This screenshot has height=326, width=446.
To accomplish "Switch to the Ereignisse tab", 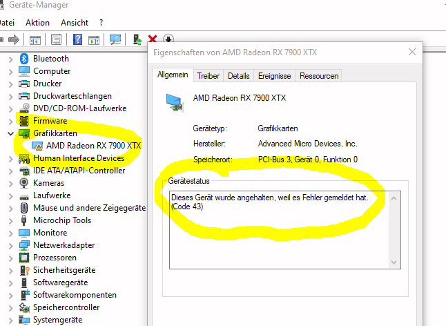I will click(x=275, y=76).
